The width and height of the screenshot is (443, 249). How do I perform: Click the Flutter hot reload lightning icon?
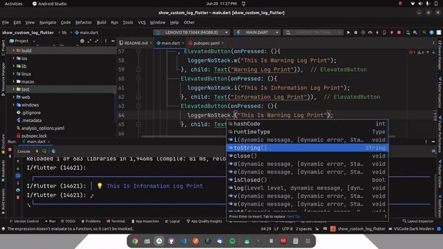pos(377,33)
